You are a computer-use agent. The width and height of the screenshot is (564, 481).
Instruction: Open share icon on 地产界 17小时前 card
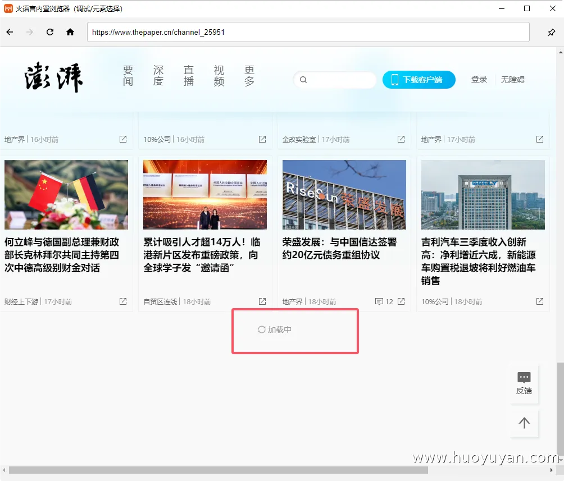point(540,139)
